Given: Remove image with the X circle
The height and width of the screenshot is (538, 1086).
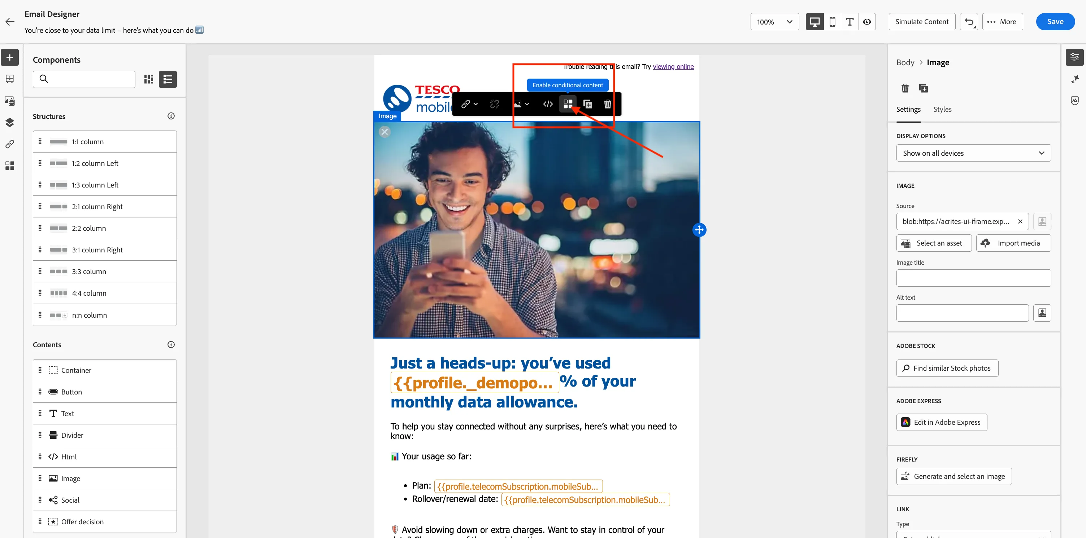Looking at the screenshot, I should [385, 132].
